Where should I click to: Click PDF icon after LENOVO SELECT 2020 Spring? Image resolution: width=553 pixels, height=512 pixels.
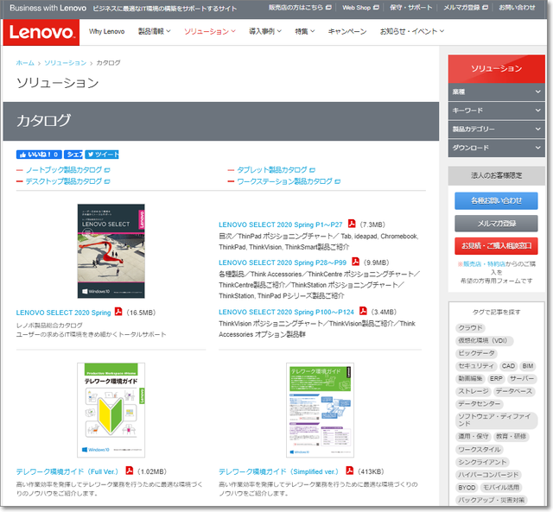119,312
